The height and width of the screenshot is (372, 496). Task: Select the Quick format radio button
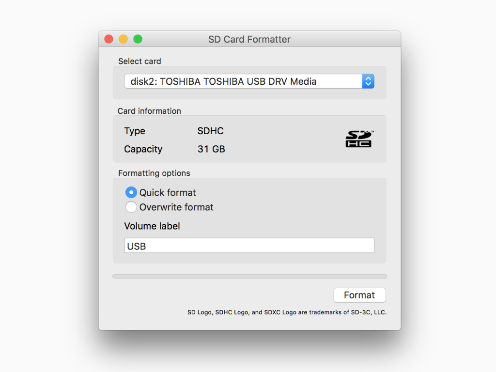point(131,192)
